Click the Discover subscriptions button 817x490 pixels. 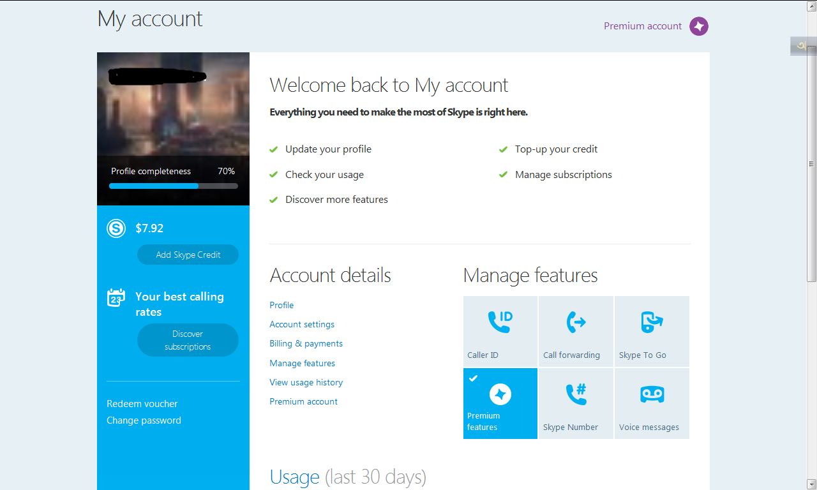188,340
